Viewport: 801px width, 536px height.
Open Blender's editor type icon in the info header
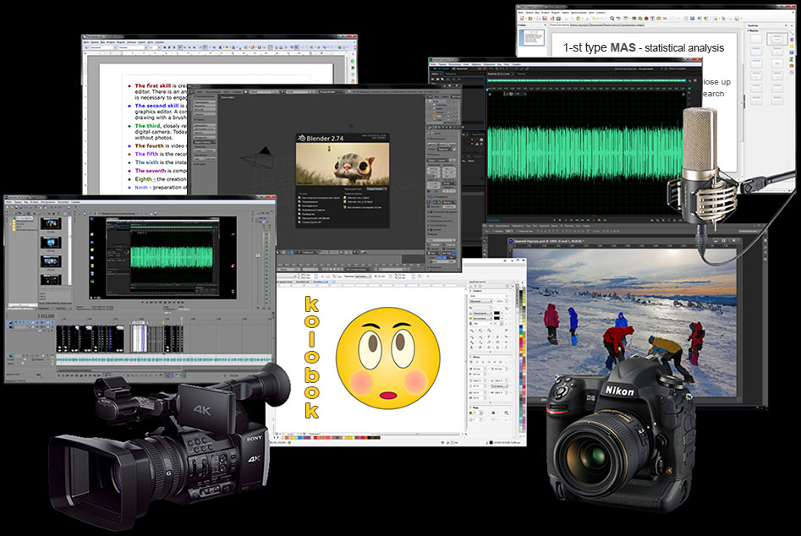(194, 92)
